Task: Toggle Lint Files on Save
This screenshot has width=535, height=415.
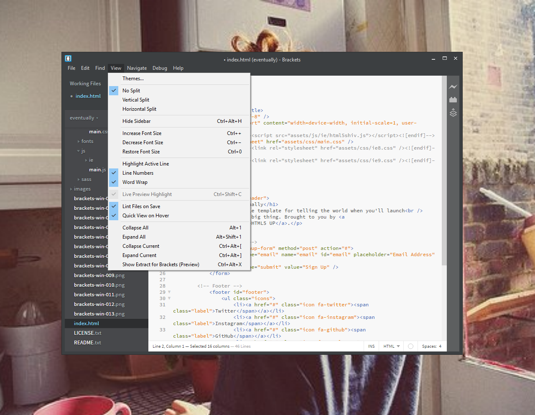Action: (179, 206)
